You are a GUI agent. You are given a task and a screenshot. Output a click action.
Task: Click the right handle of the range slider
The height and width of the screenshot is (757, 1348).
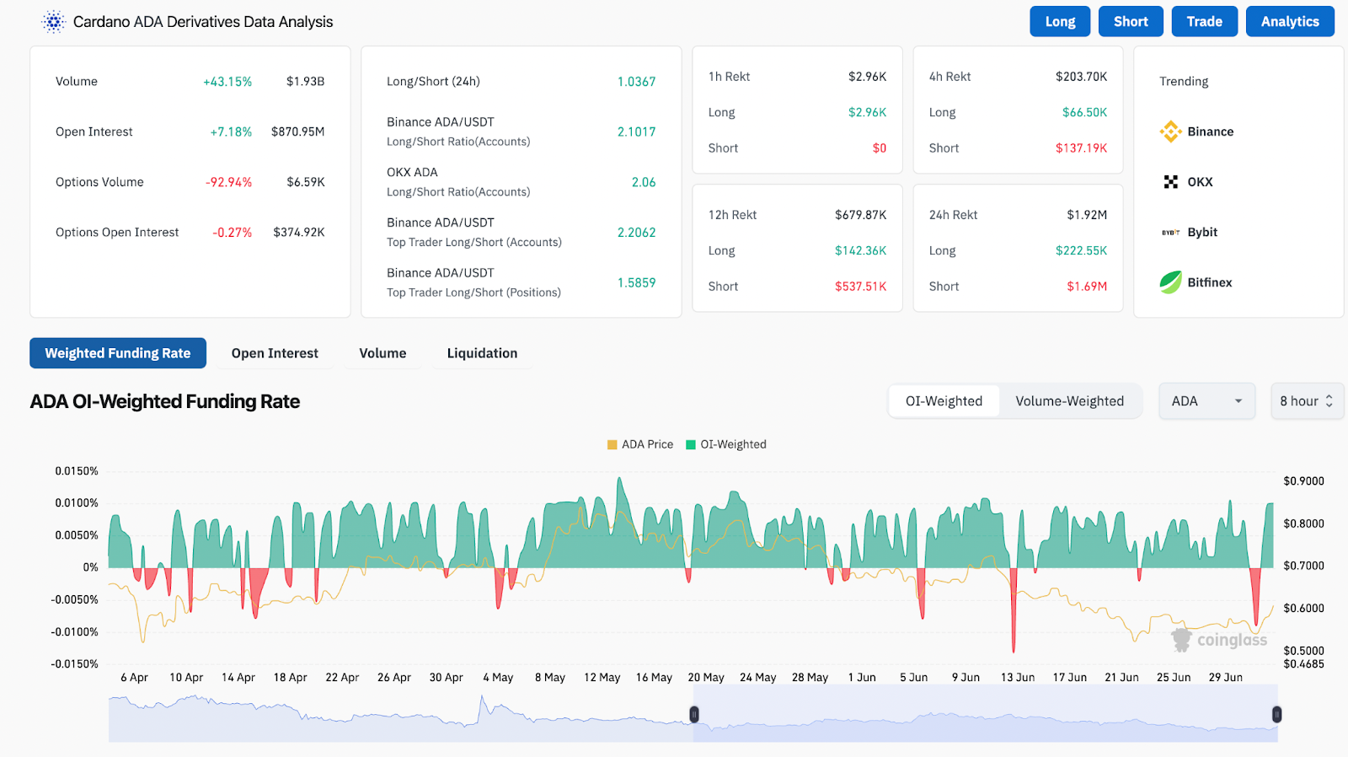pyautogui.click(x=1276, y=715)
